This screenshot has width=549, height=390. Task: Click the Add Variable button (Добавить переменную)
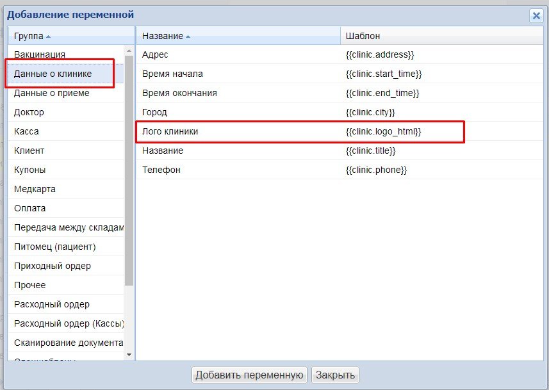click(x=249, y=375)
